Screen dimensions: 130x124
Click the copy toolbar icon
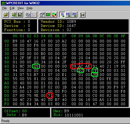[28, 15]
